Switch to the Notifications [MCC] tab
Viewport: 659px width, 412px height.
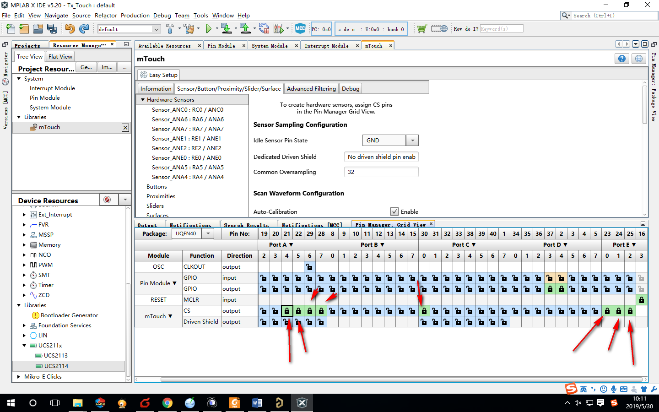[x=311, y=225]
